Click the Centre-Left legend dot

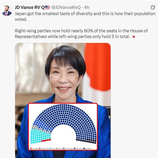click(40, 148)
